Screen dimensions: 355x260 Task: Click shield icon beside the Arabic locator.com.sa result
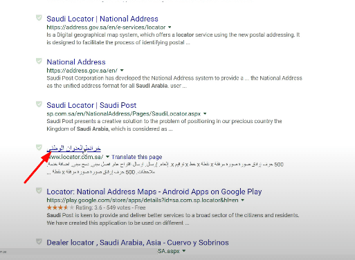pos(39,147)
